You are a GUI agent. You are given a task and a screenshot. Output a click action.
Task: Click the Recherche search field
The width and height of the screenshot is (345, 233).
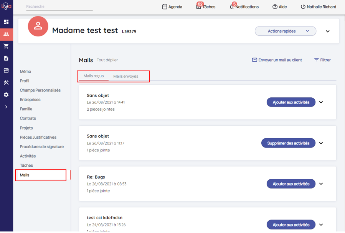point(59,7)
